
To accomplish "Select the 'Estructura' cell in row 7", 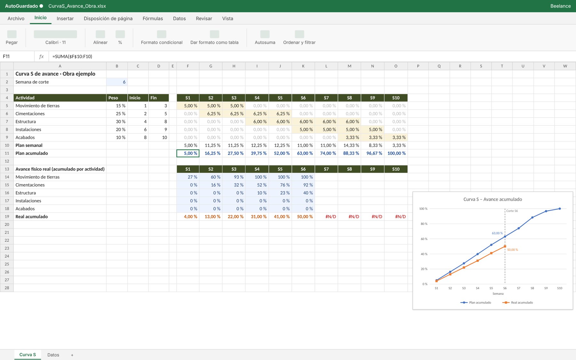I will coord(60,122).
